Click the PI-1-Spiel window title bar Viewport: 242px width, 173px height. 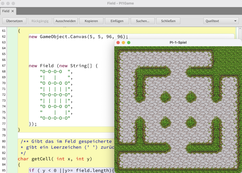coord(178,43)
